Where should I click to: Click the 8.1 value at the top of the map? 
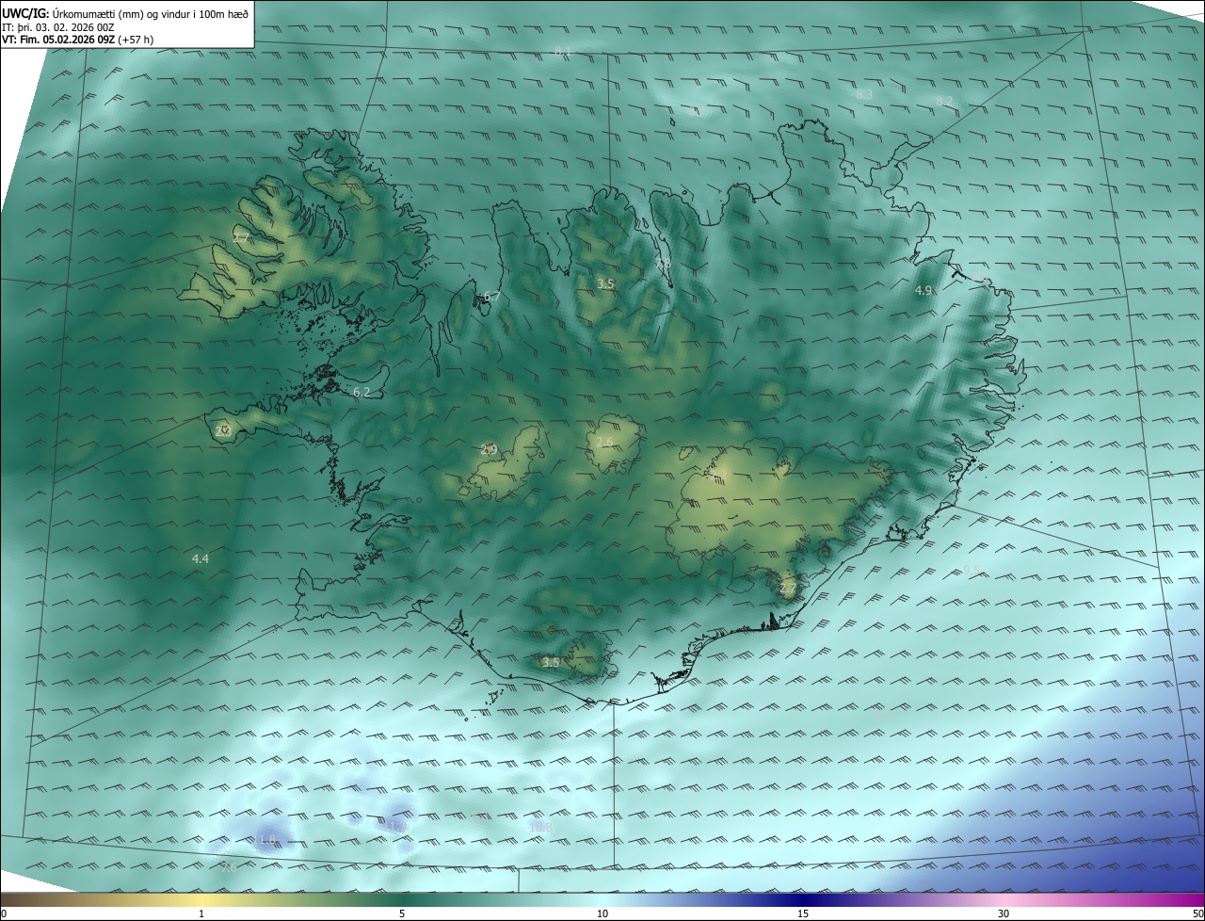[x=563, y=51]
